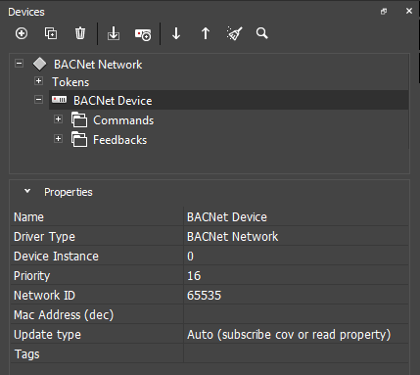Click the Clean up broom icon
This screenshot has width=420, height=375.
(234, 33)
